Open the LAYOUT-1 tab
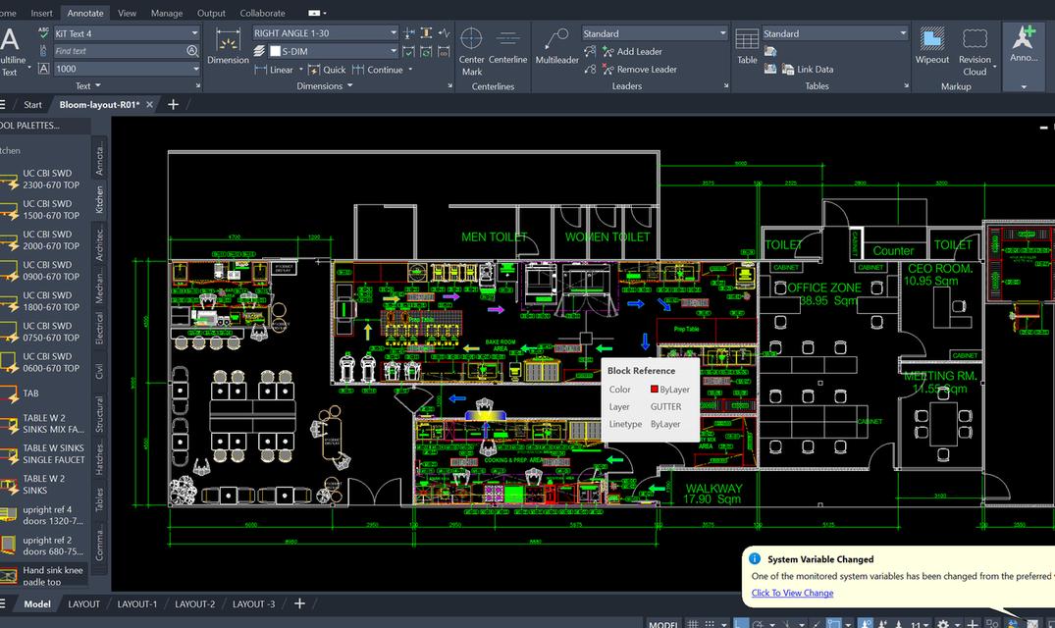Screen dimensions: 1055x628 [137, 603]
